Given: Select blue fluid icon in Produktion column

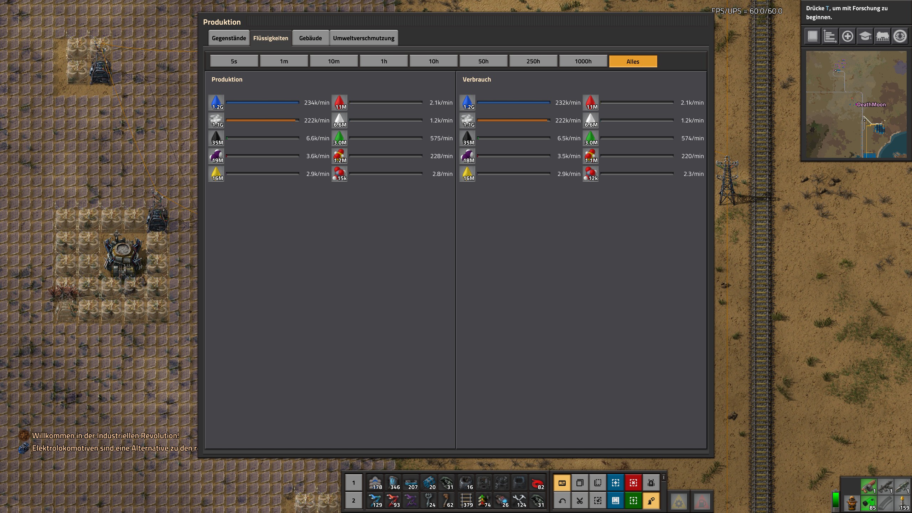Looking at the screenshot, I should click(x=217, y=103).
